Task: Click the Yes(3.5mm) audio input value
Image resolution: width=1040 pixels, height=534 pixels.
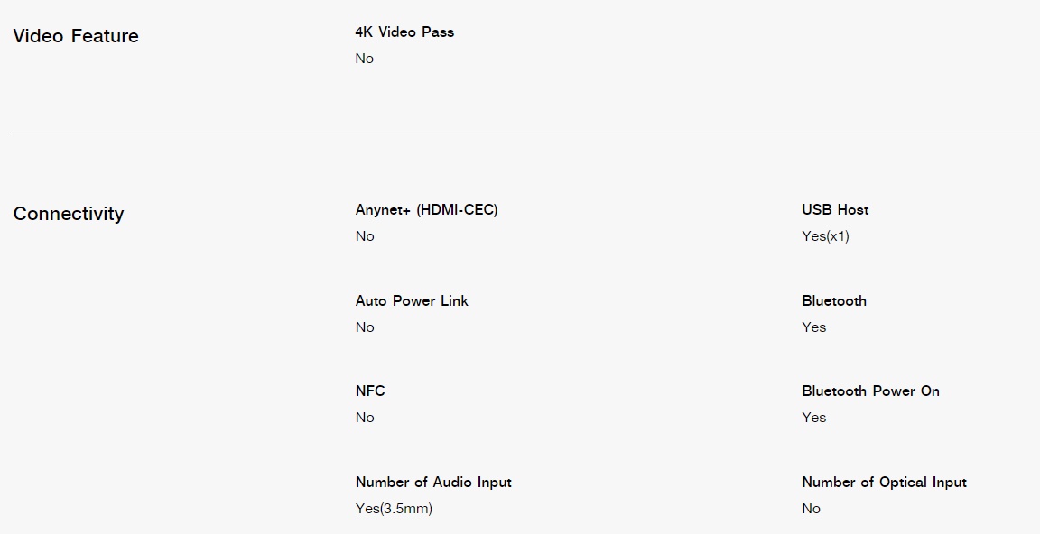Action: (x=394, y=508)
